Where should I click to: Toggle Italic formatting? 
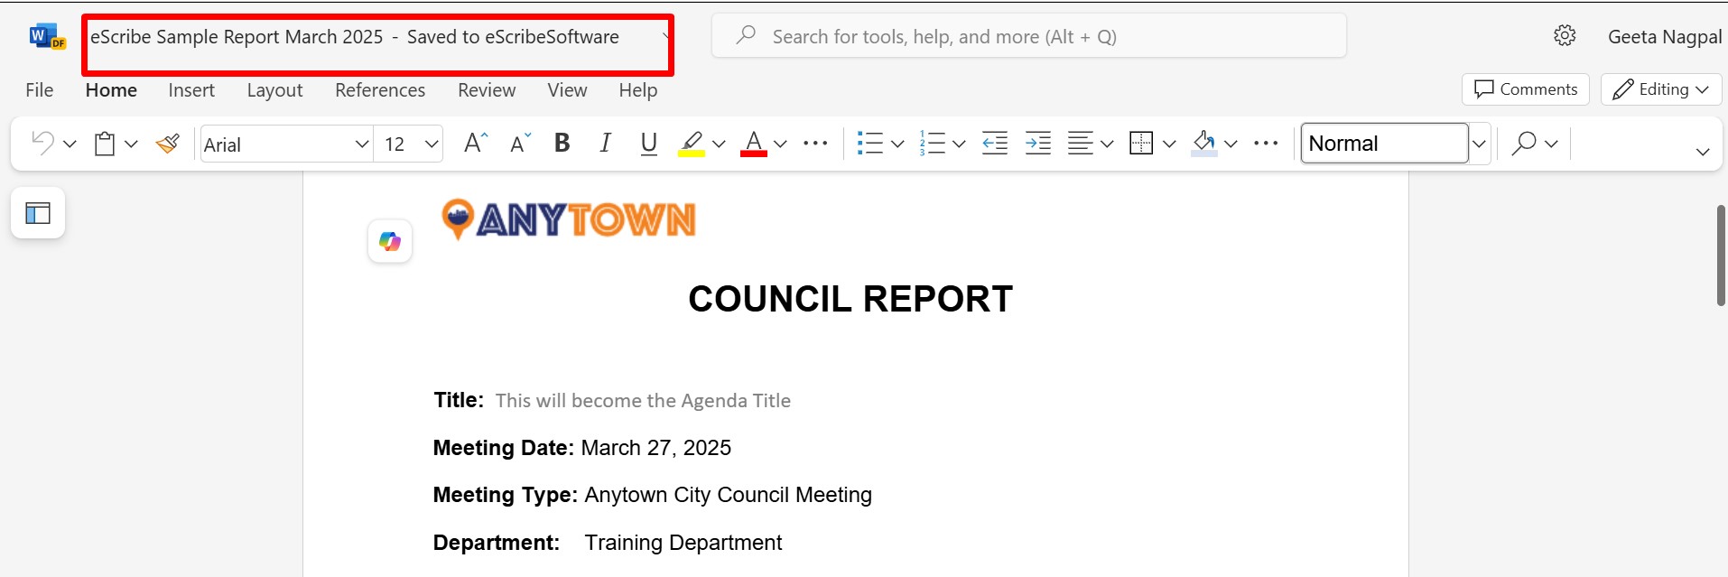click(605, 144)
